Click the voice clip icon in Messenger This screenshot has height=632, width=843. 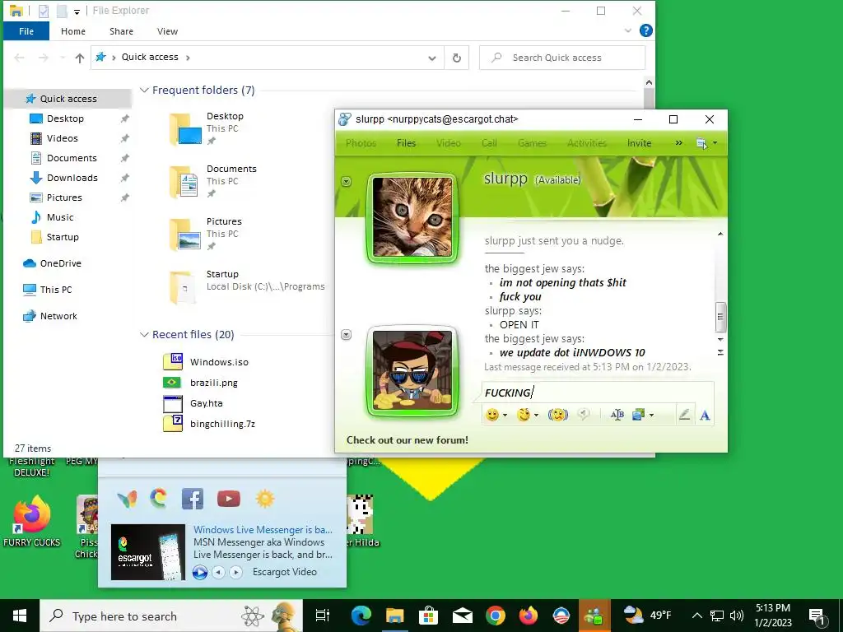584,415
